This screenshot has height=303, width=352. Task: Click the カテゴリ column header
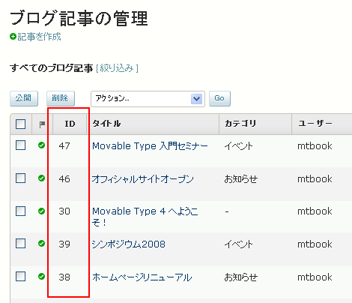coord(240,123)
